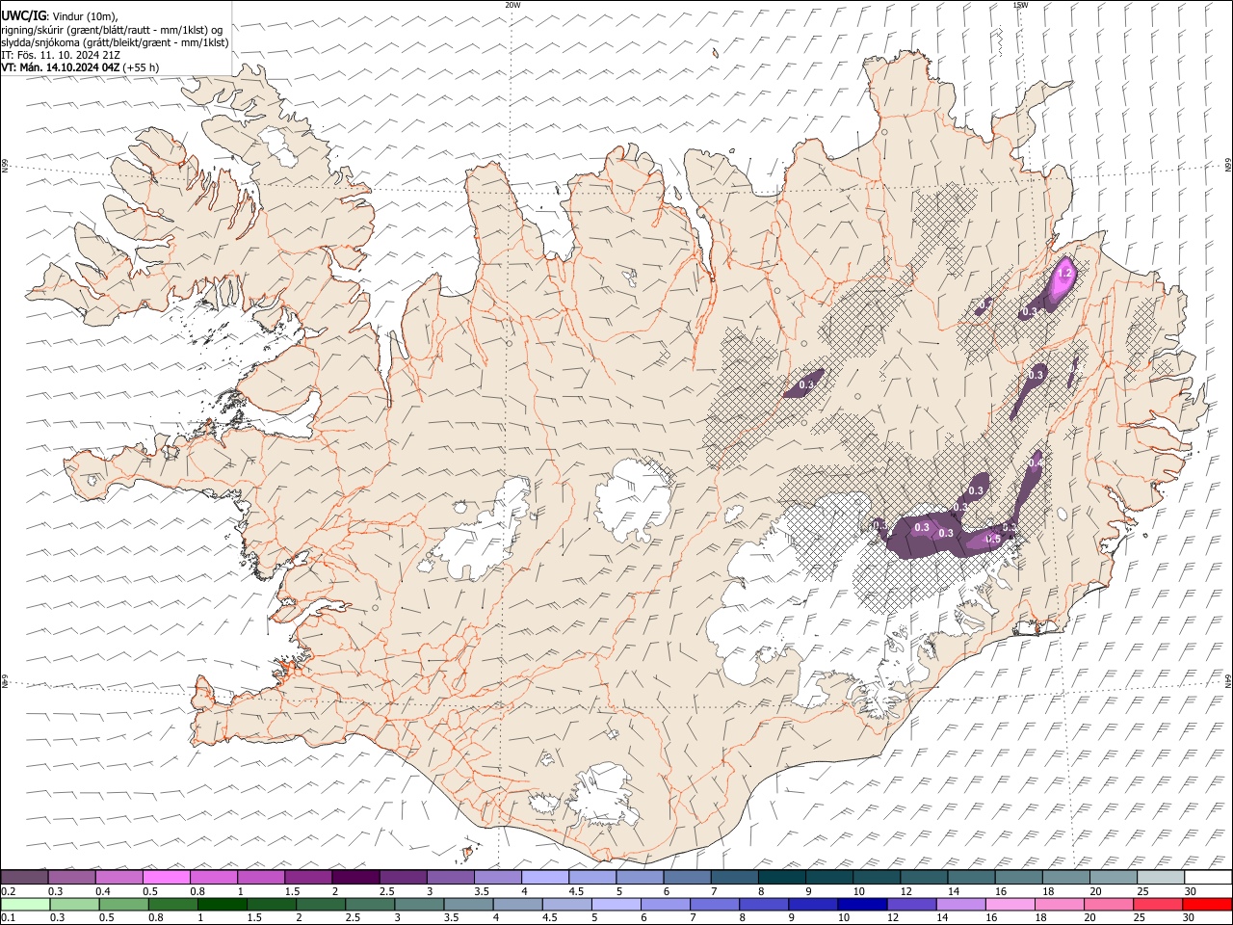Click the 15W longitude label at the top
This screenshot has width=1233, height=925.
coord(1019,5)
